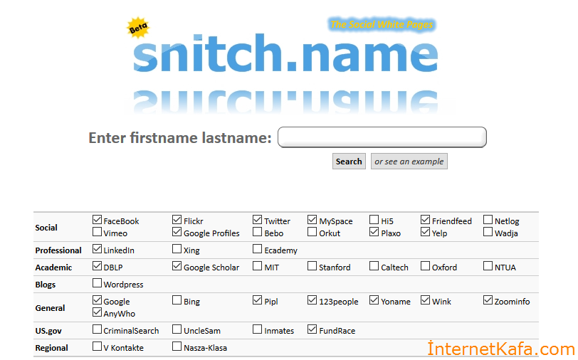The width and height of the screenshot is (578, 360).
Task: Click 'The Social White Pages' tagline
Action: pos(382,24)
